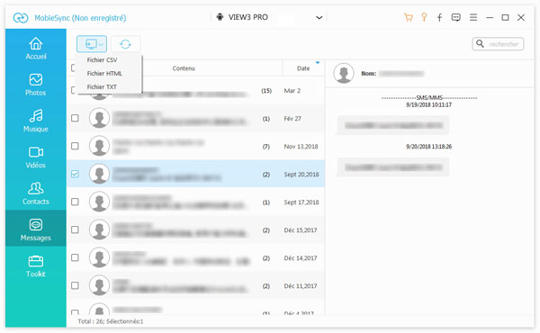The width and height of the screenshot is (540, 333).
Task: Open the hamburger menu
Action: pos(473,17)
